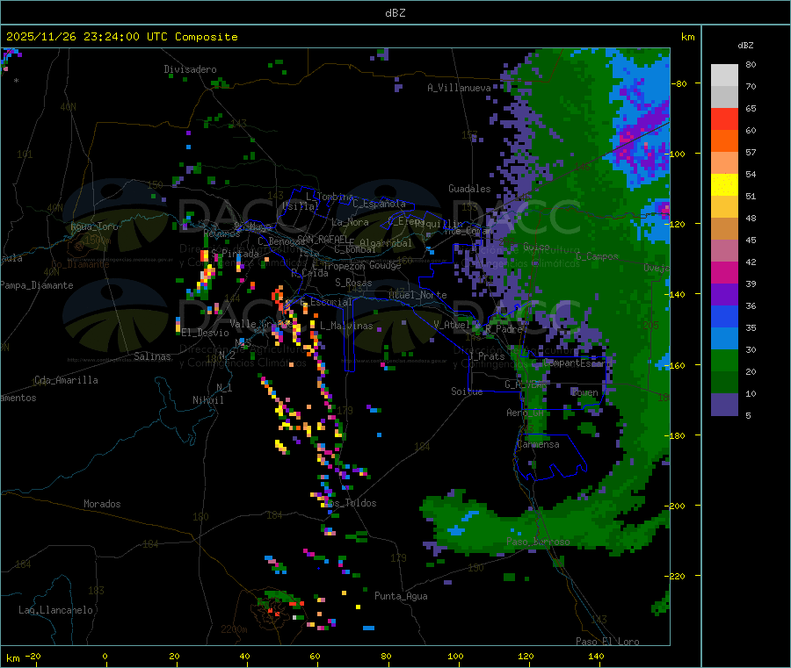The image size is (791, 668).
Task: Select the dark orange swatch between 60 and 57
Action: pos(724,141)
